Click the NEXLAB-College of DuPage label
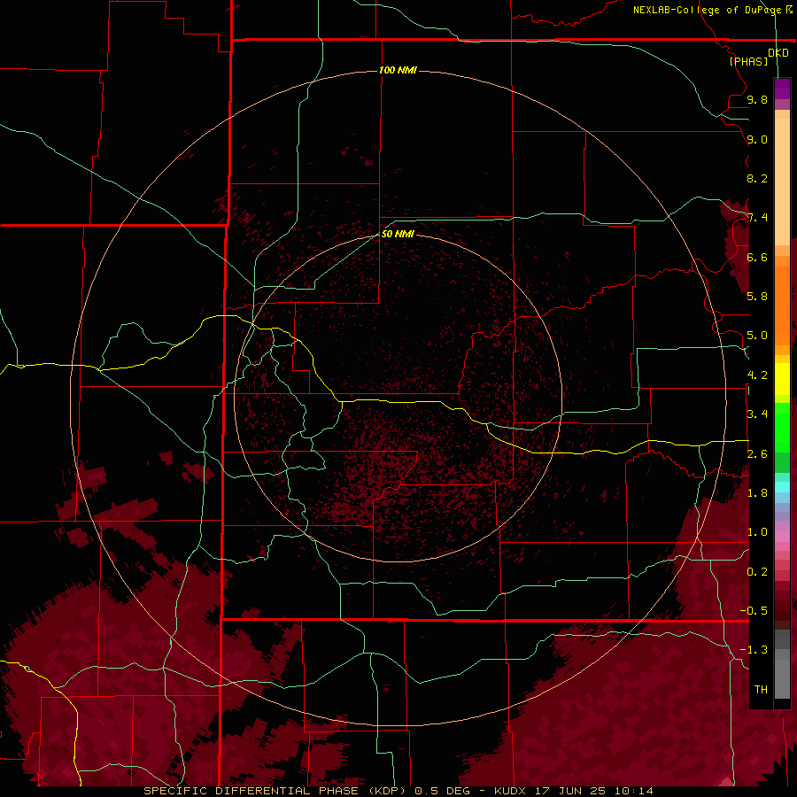This screenshot has height=797, width=797. pos(707,10)
